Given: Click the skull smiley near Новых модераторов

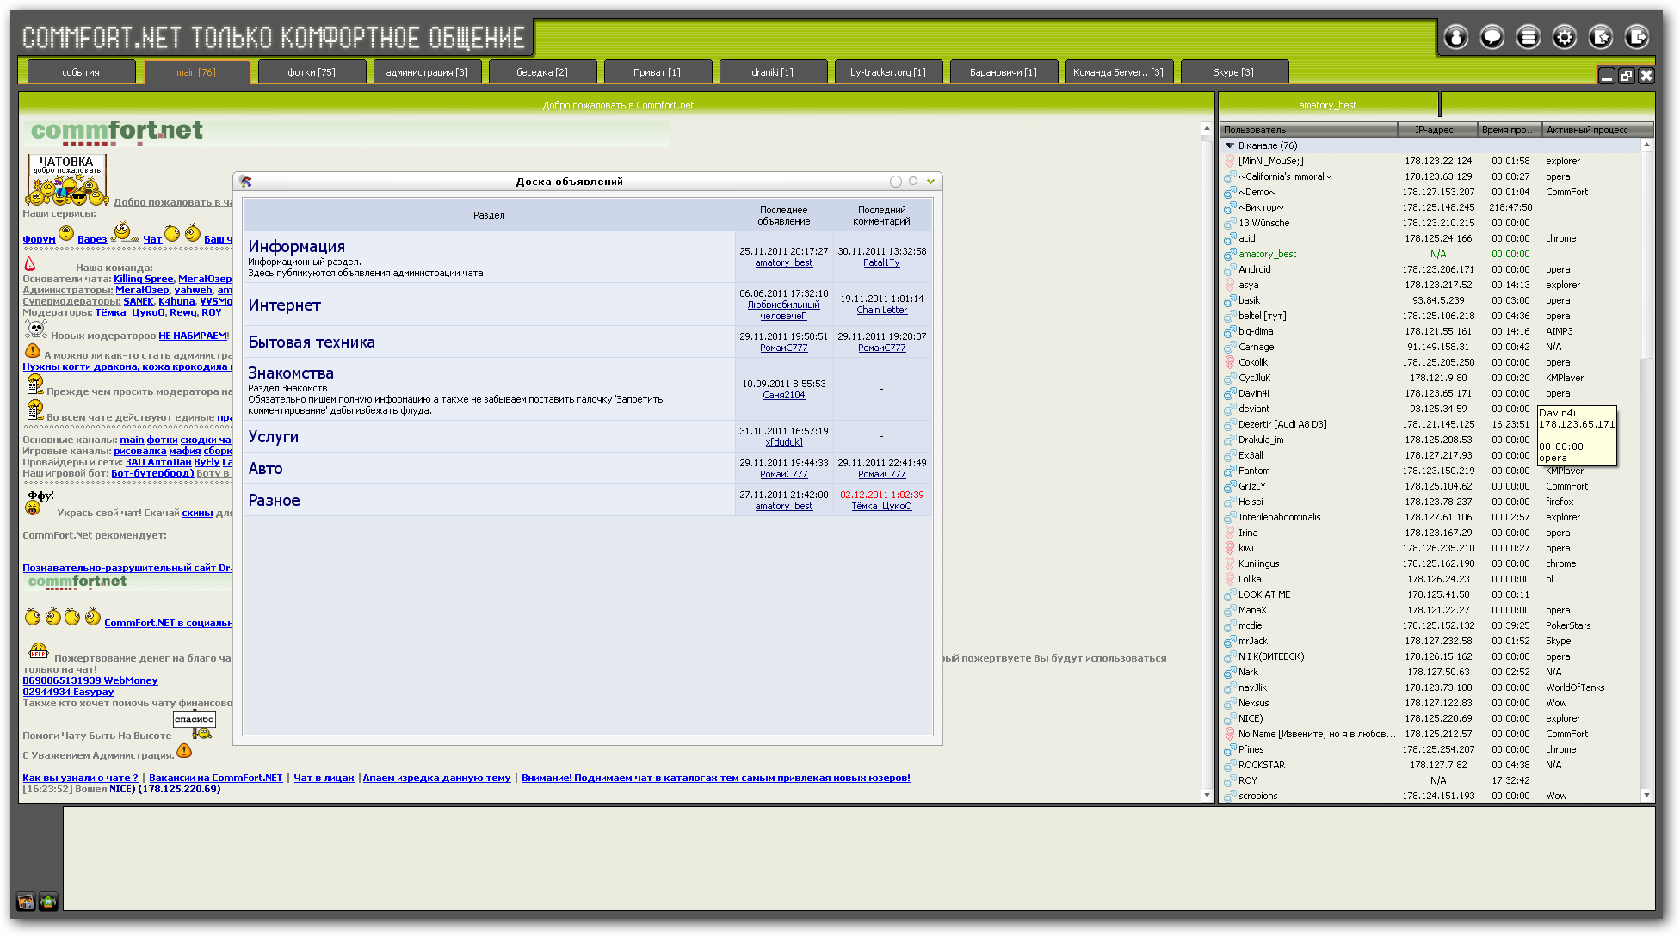Looking at the screenshot, I should 36,329.
